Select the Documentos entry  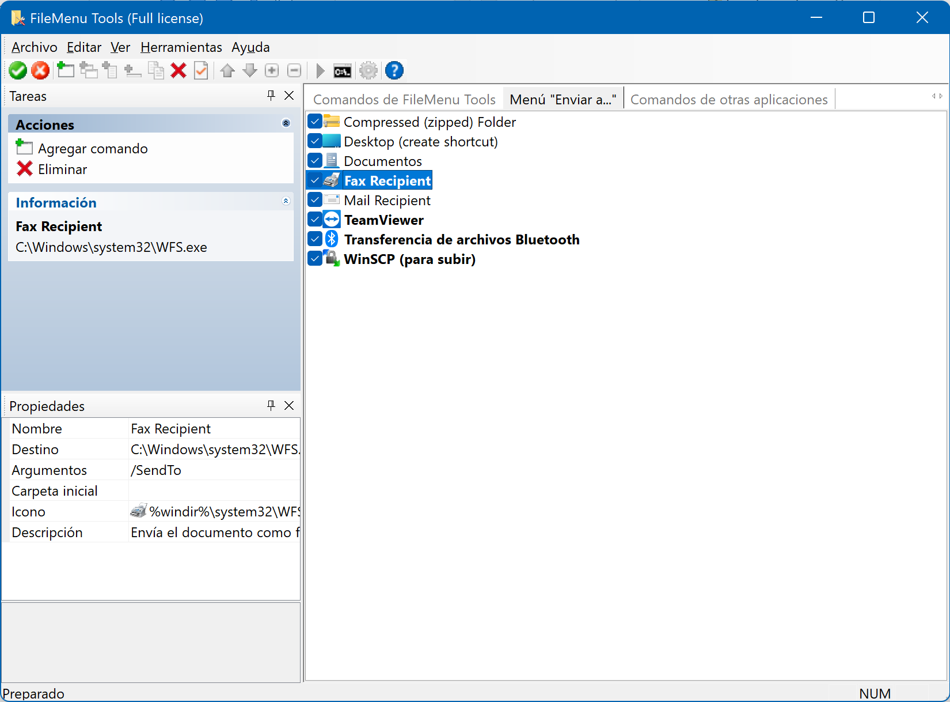click(383, 161)
